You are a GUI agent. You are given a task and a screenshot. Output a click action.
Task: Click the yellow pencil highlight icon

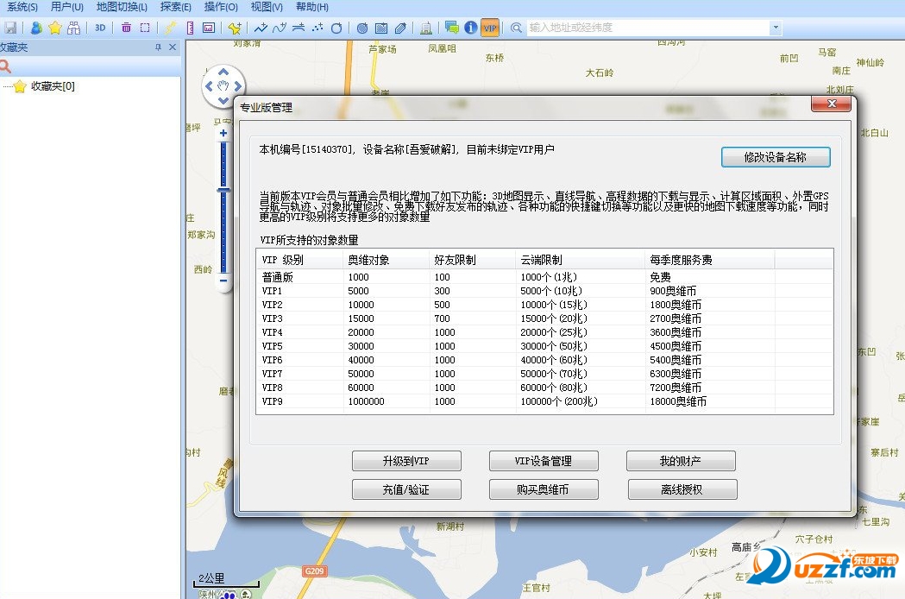click(170, 28)
